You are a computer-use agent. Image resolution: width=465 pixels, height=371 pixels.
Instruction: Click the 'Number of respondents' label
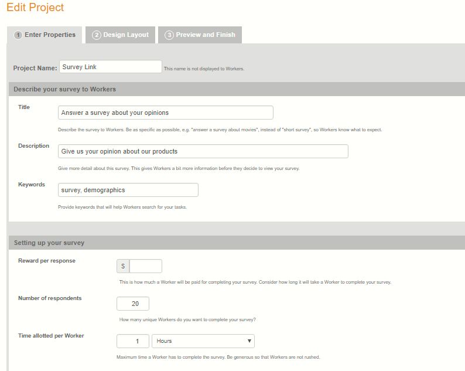coord(50,298)
